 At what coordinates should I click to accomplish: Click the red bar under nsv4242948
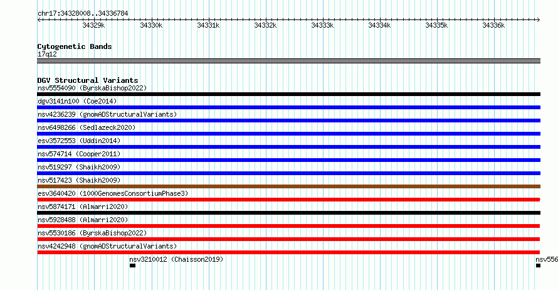pos(288,252)
